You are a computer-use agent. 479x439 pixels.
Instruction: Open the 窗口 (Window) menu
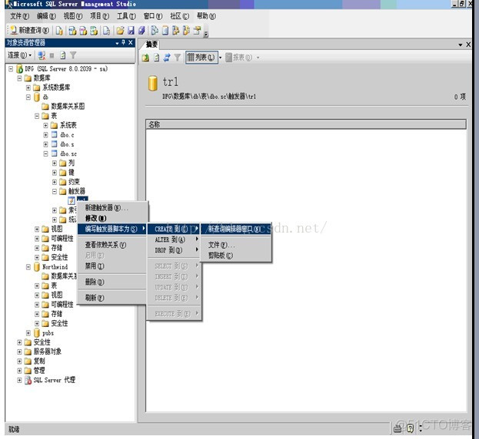153,16
